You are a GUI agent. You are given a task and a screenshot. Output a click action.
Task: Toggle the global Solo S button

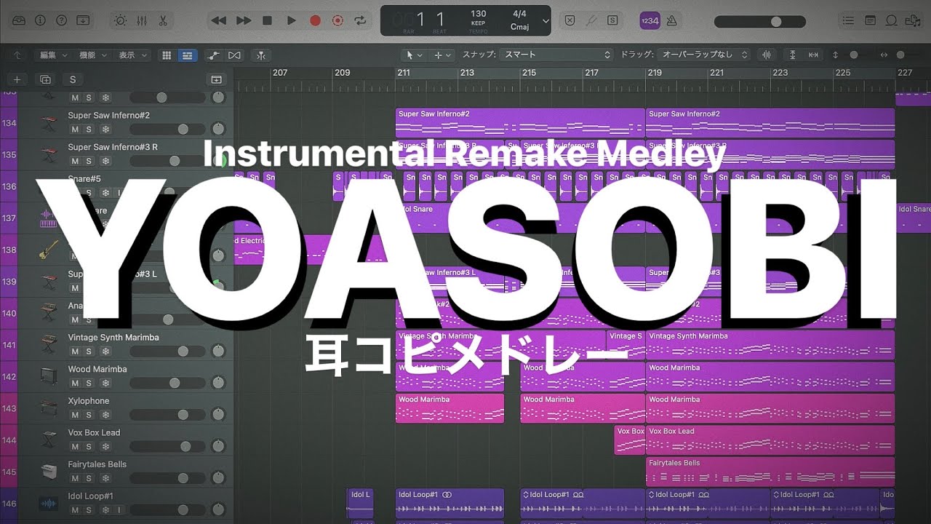point(613,21)
